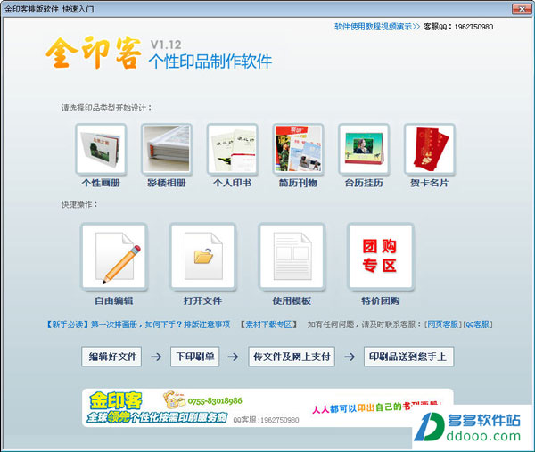Select the 个性画册 product icon
This screenshot has height=452, width=535.
101,149
